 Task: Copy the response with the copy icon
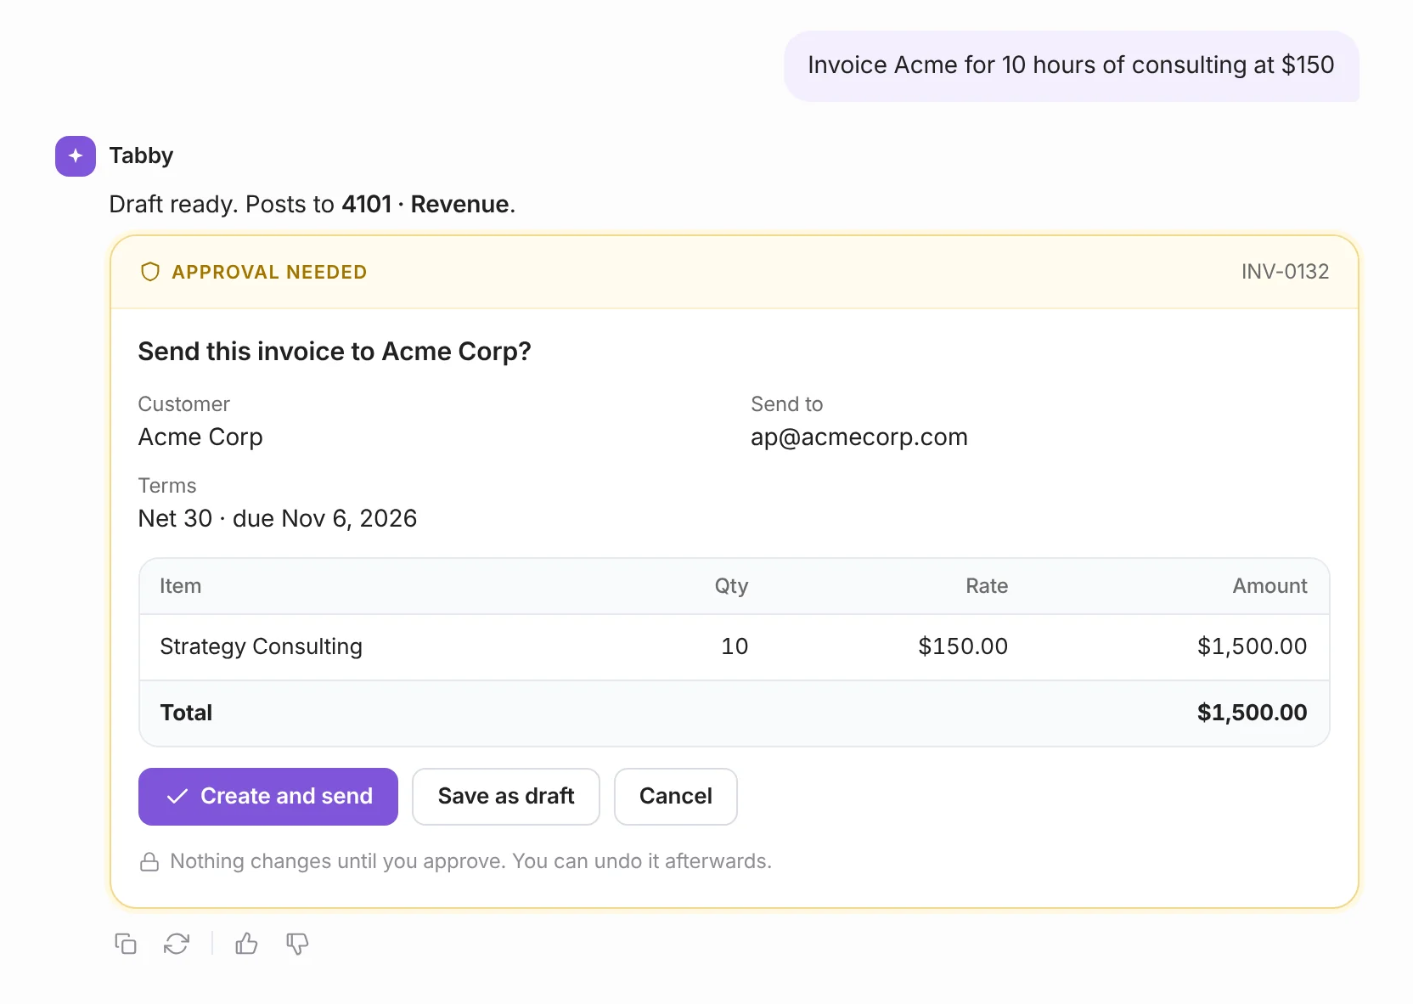coord(126,944)
